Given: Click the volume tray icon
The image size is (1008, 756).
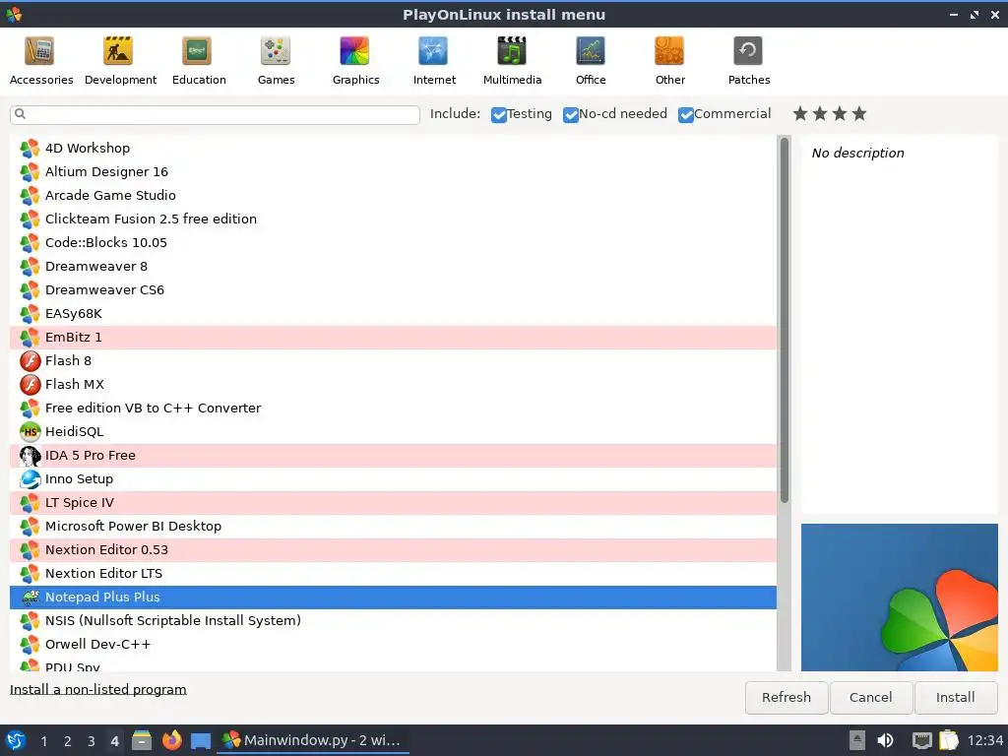Looking at the screenshot, I should [886, 740].
